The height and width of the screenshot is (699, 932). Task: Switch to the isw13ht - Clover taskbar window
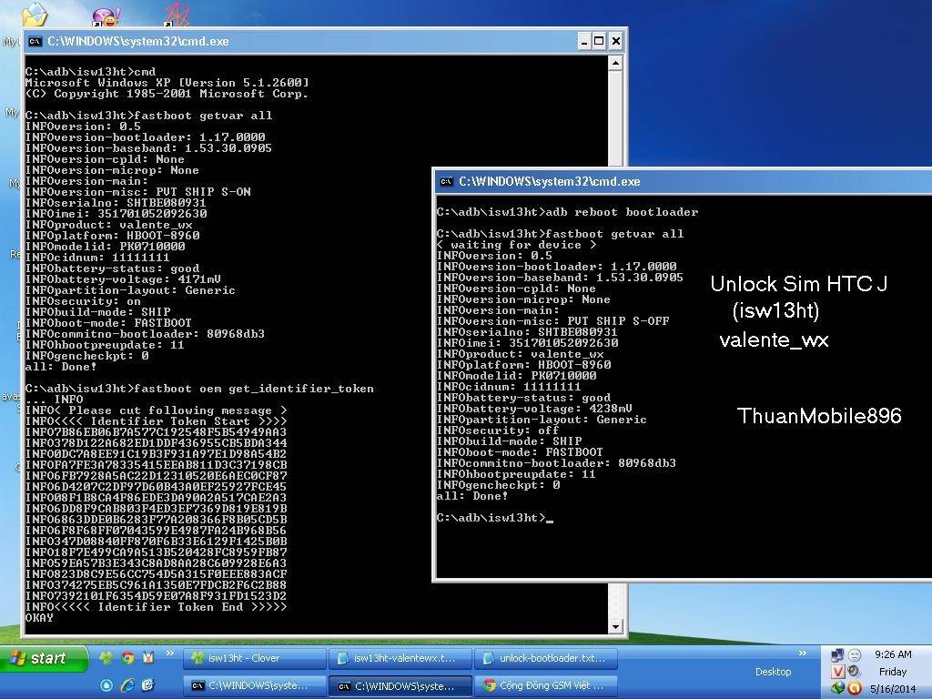click(255, 658)
